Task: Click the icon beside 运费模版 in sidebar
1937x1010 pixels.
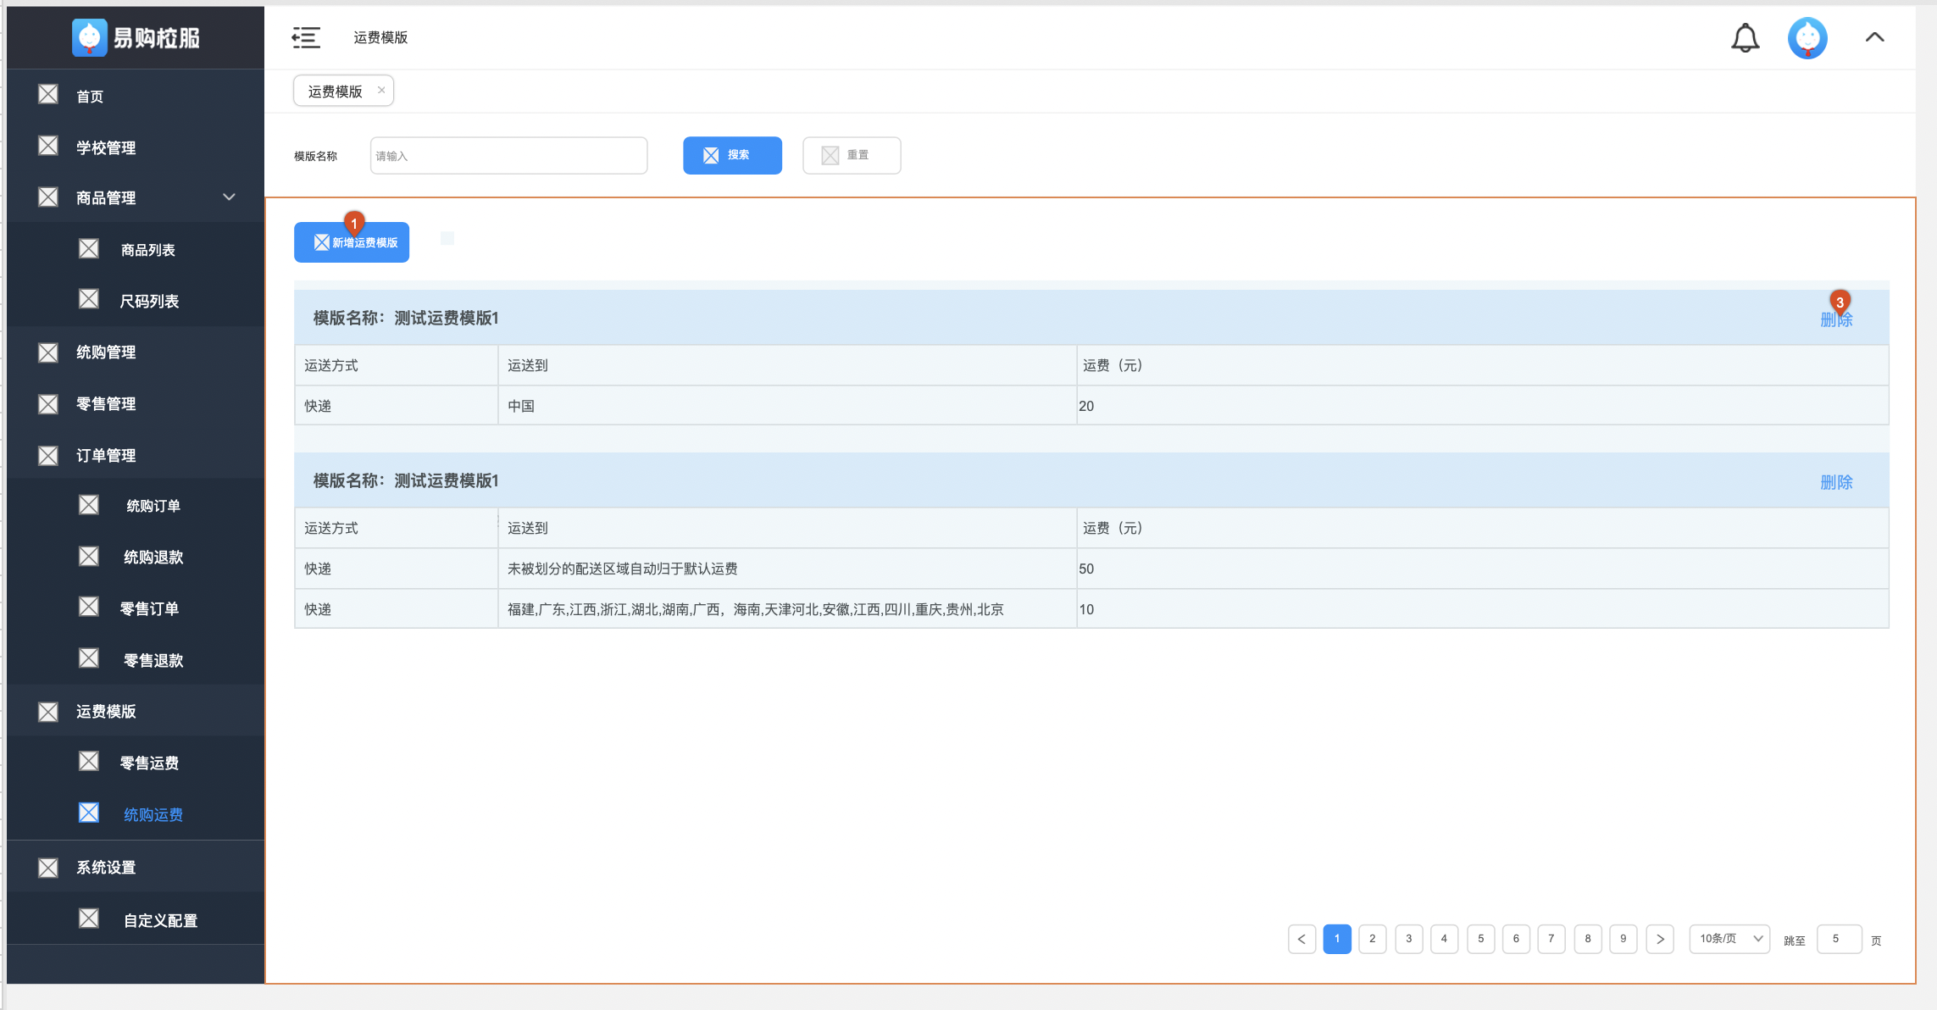Action: [x=48, y=712]
